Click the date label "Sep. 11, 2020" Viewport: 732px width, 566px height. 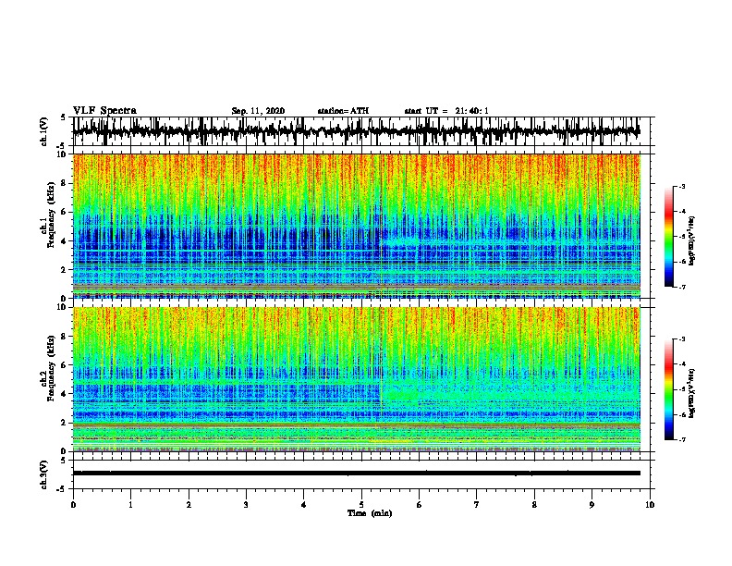(x=258, y=111)
